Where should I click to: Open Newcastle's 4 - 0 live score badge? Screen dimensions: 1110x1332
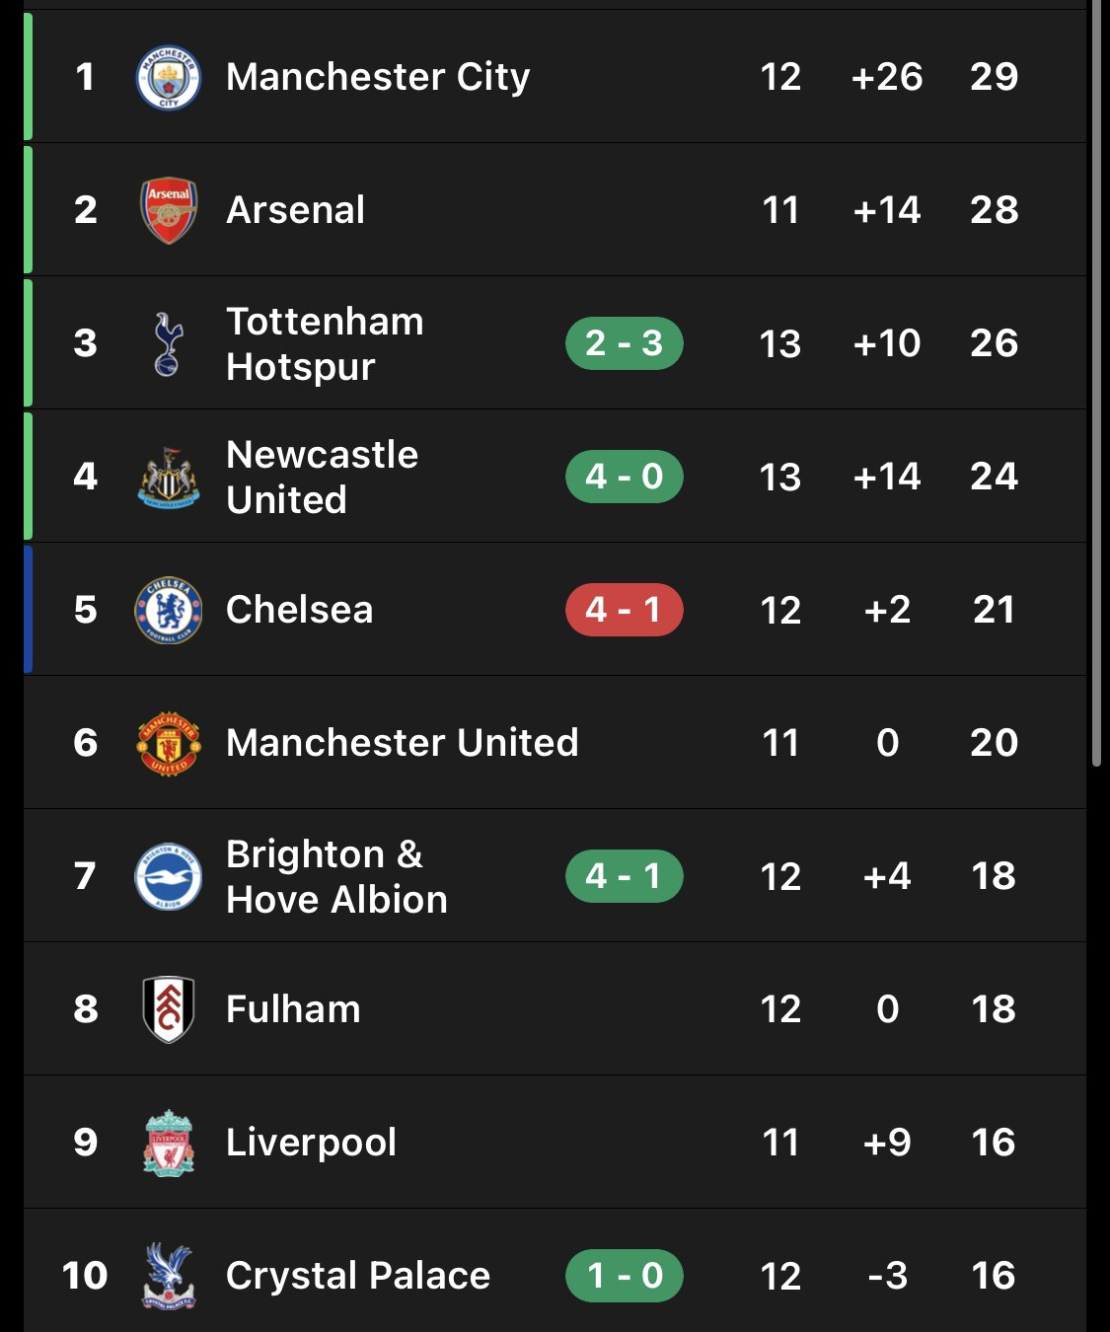pos(625,477)
